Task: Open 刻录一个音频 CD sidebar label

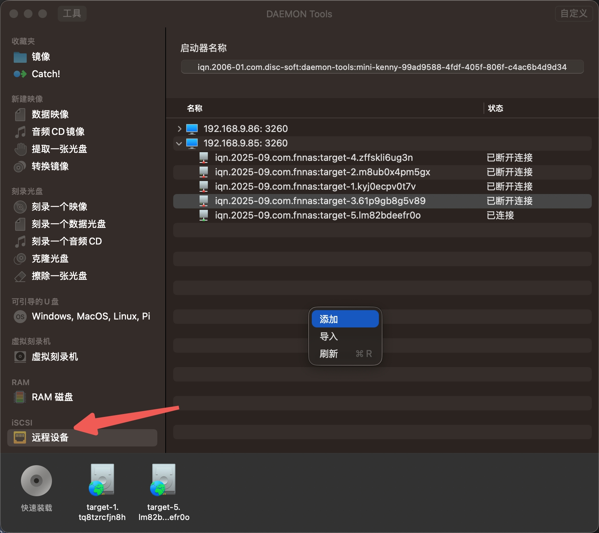Action: (x=67, y=241)
